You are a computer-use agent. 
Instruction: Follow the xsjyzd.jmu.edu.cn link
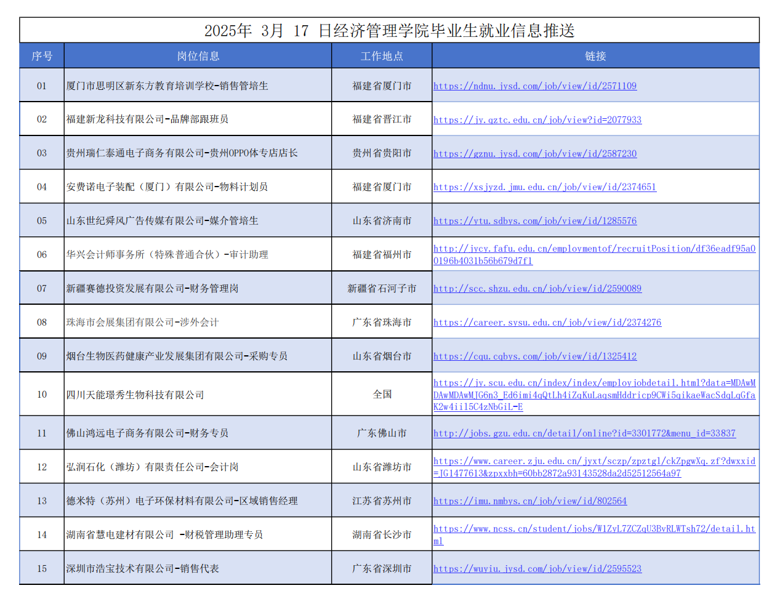click(x=544, y=187)
